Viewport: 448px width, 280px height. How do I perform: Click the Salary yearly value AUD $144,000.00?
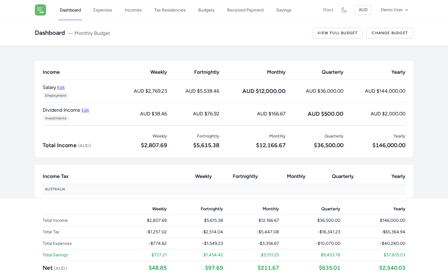[x=385, y=91]
